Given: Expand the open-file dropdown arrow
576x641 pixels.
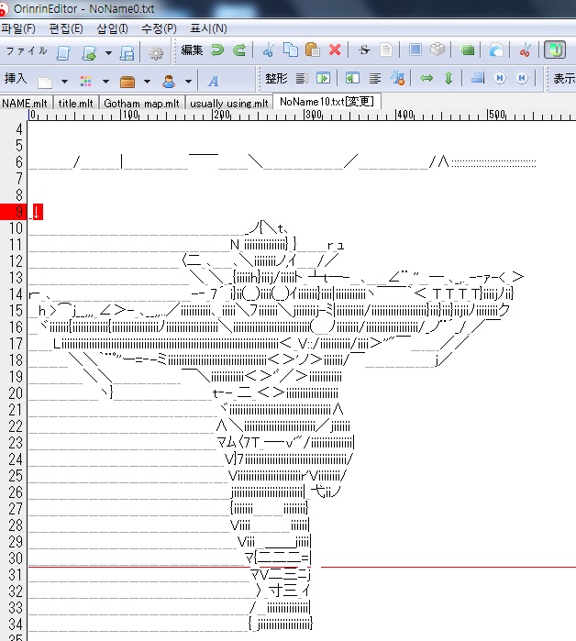Looking at the screenshot, I should (106, 51).
